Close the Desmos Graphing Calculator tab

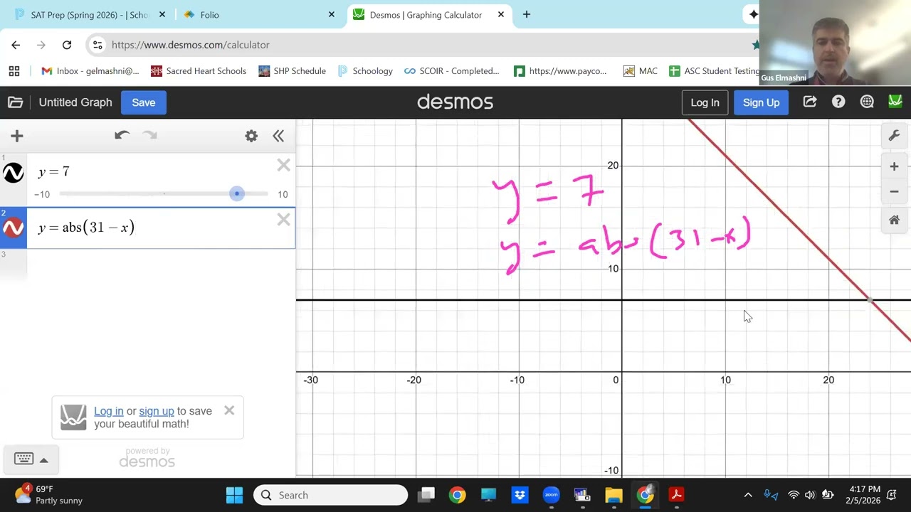(501, 14)
